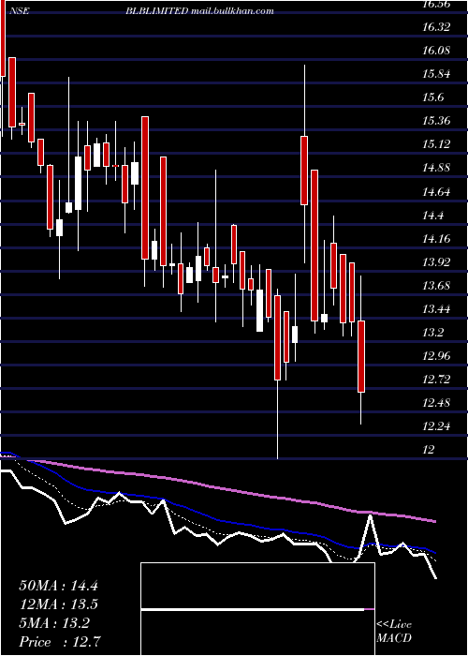Screen dimensions: 468x656
Task: Click the 12.72 price axis label
Action: pyautogui.click(x=437, y=380)
